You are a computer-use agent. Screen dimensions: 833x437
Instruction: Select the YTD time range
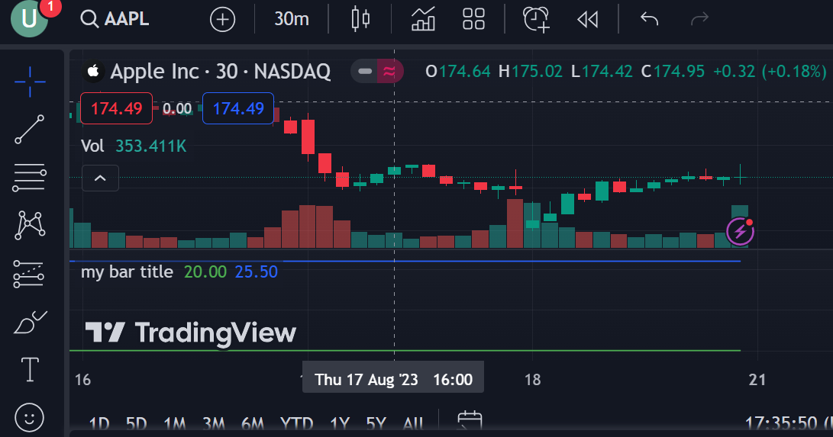(x=296, y=424)
